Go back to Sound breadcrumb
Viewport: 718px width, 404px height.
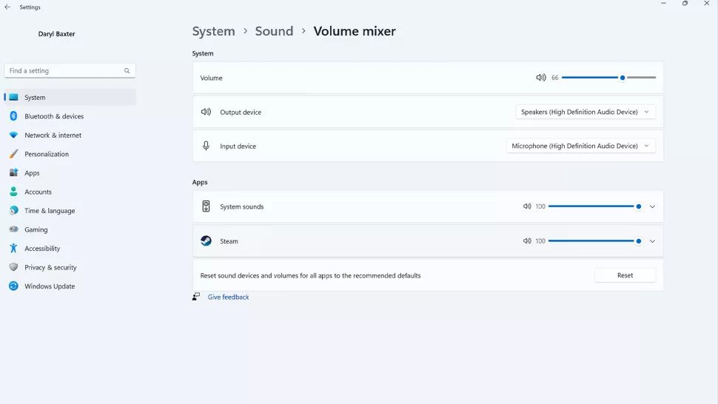click(x=274, y=31)
